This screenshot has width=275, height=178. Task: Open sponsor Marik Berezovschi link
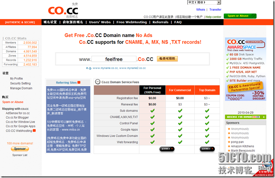pos(243,151)
